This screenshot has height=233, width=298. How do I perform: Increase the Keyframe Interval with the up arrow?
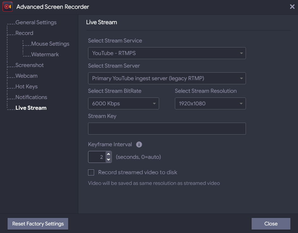(109, 154)
